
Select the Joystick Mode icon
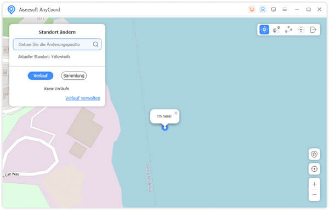[301, 30]
